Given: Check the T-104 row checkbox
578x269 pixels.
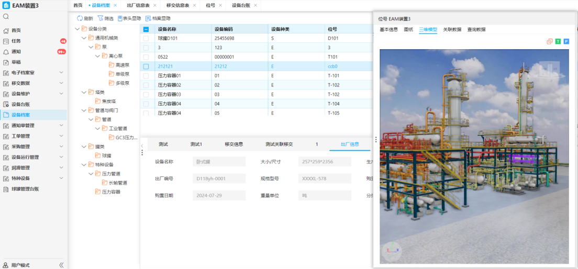Looking at the screenshot, I should point(146,104).
